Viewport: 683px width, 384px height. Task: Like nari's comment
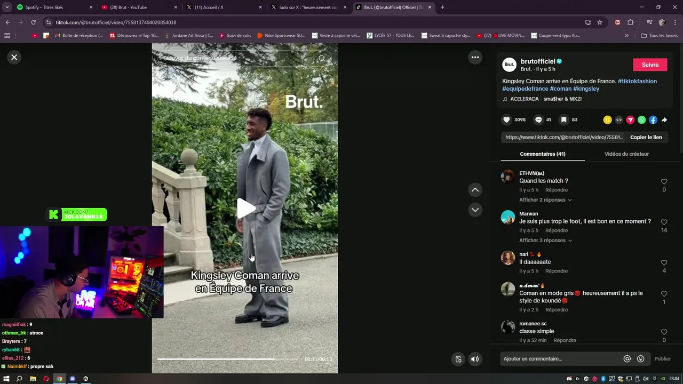coord(664,263)
